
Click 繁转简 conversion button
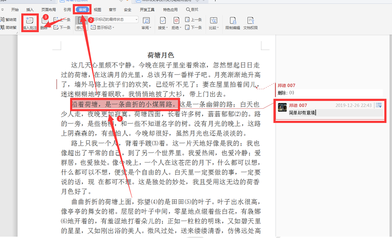8,20
